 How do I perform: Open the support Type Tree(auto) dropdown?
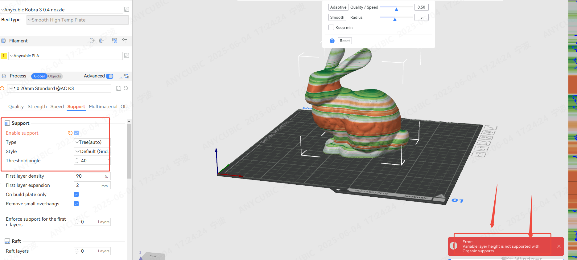tap(92, 142)
